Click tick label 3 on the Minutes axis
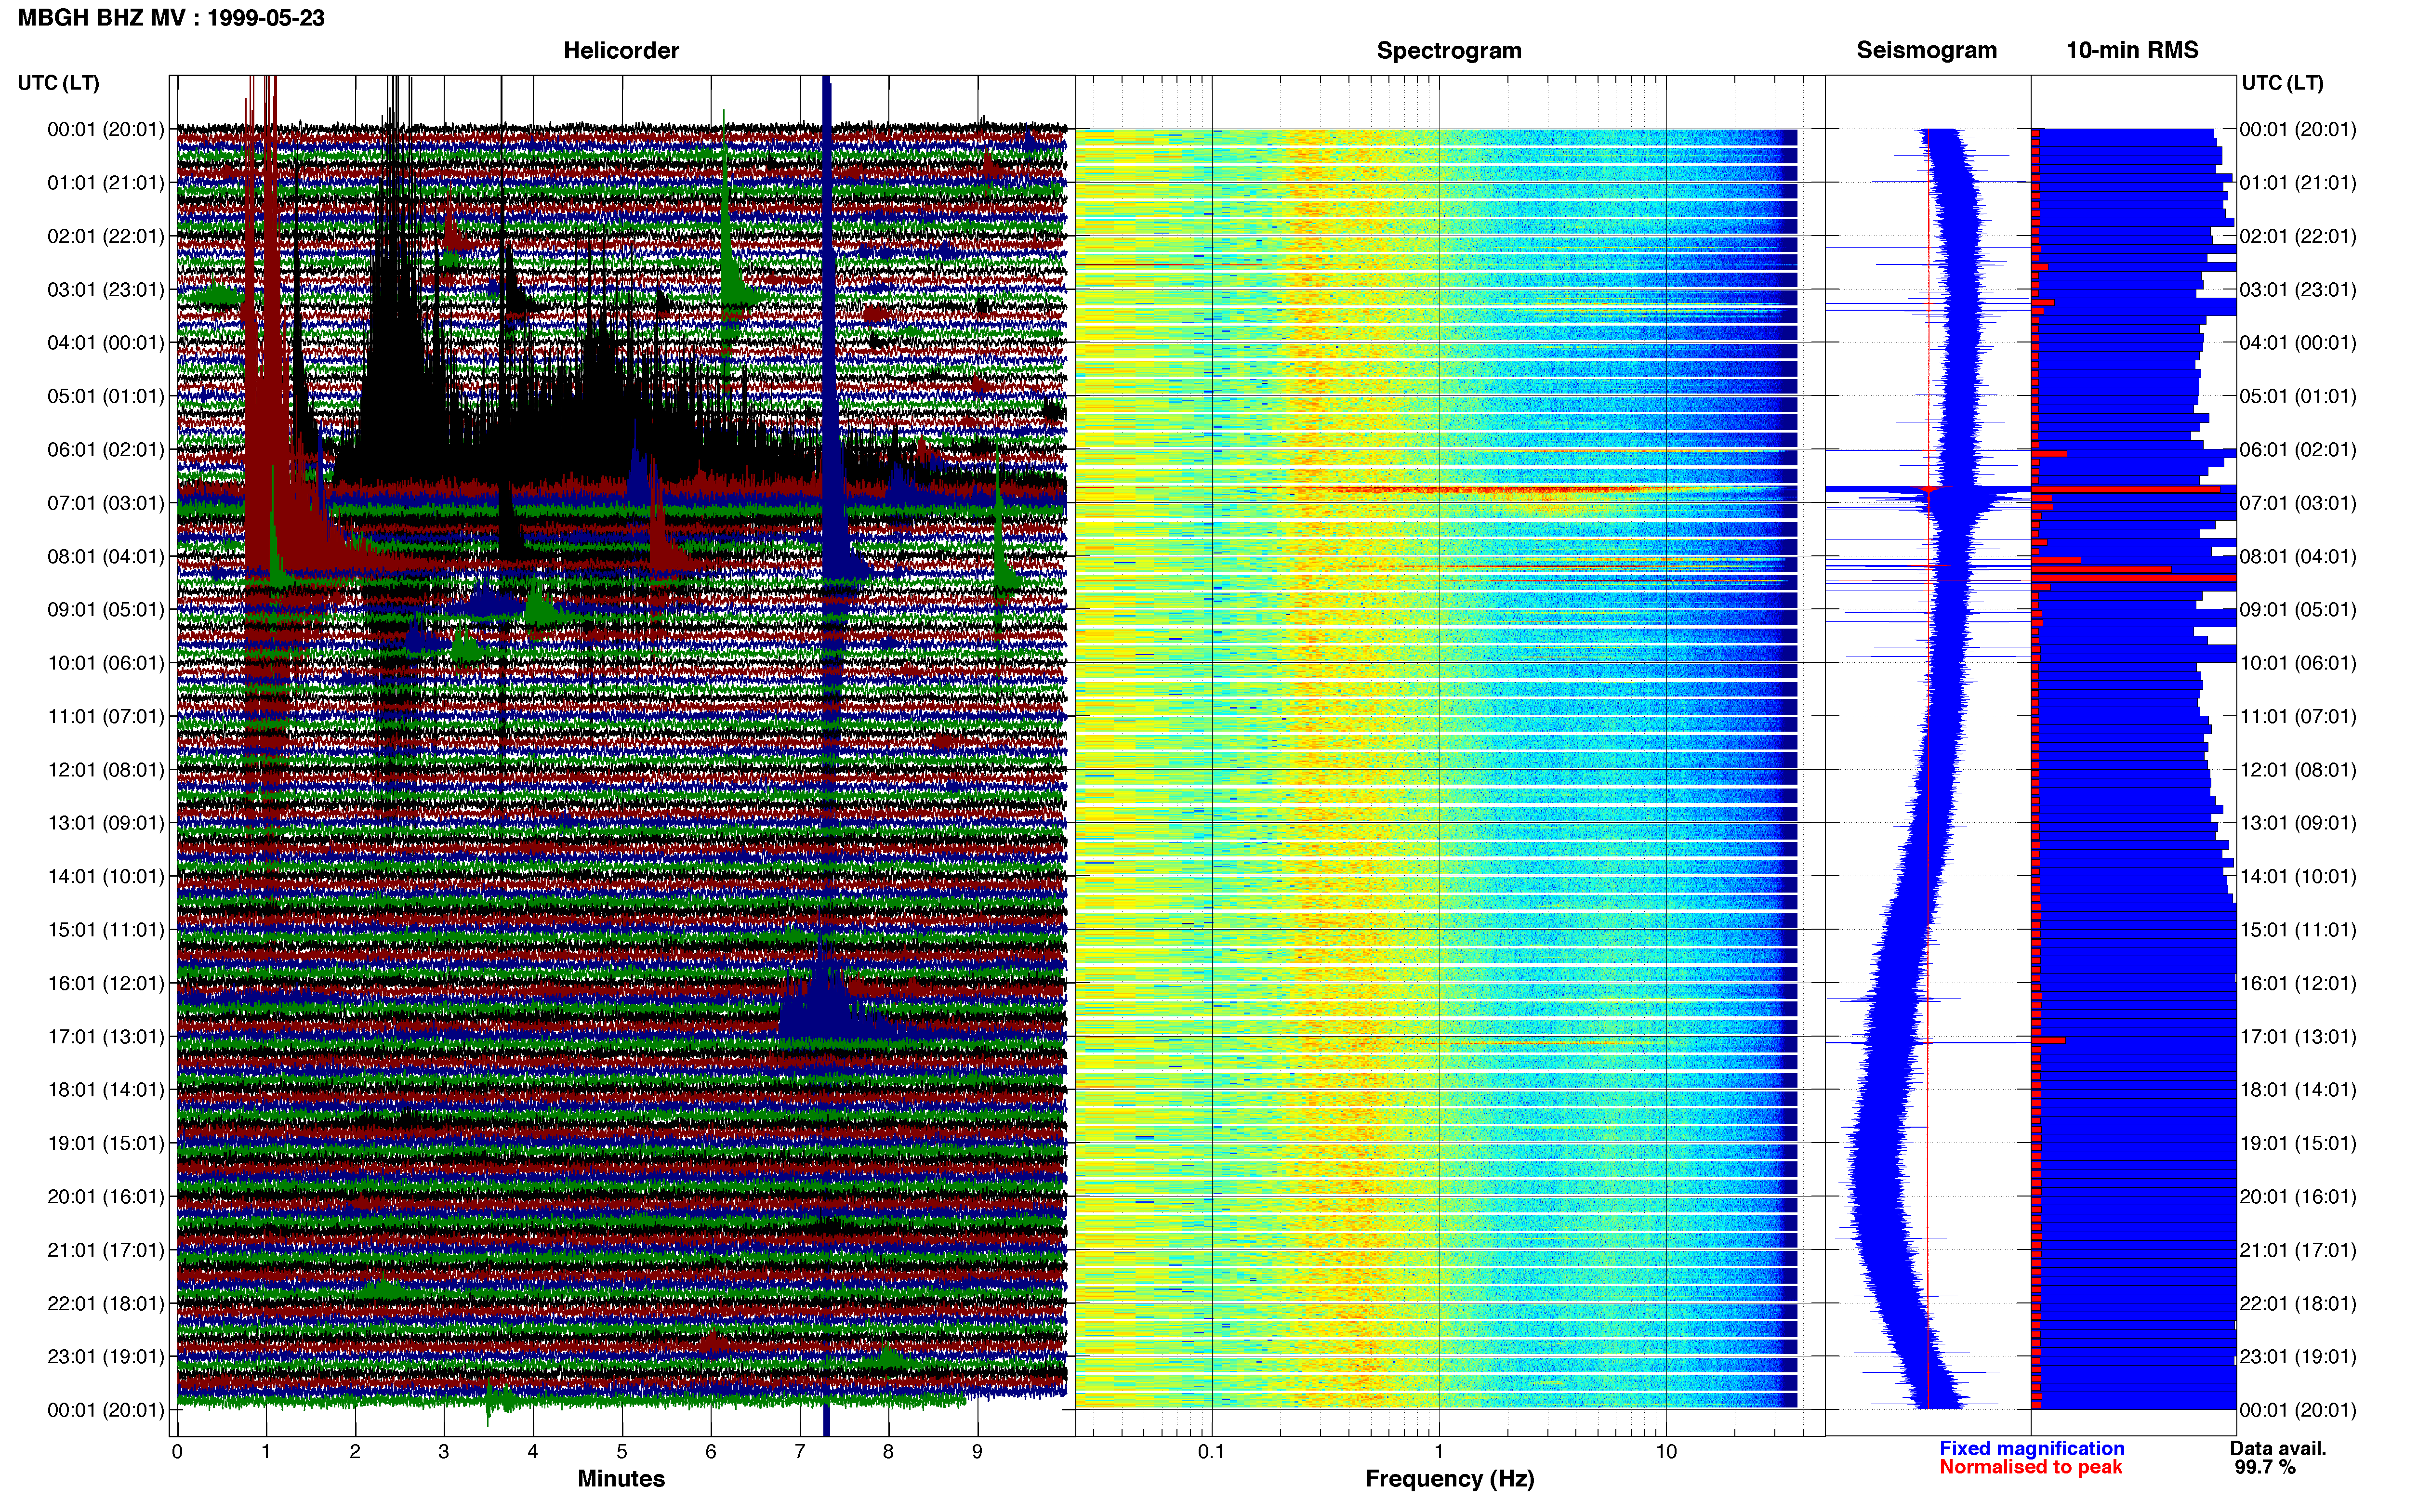This screenshot has width=2418, height=1512. point(444,1452)
